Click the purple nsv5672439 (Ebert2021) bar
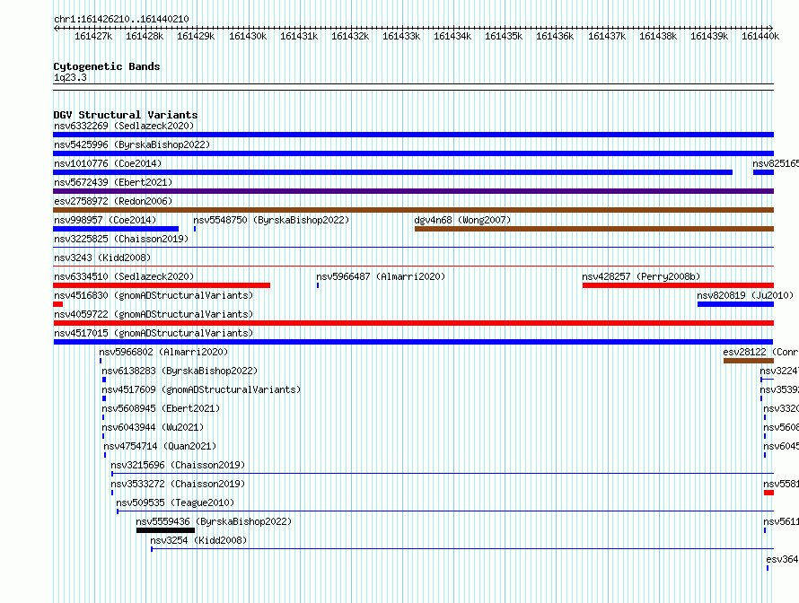 413,191
